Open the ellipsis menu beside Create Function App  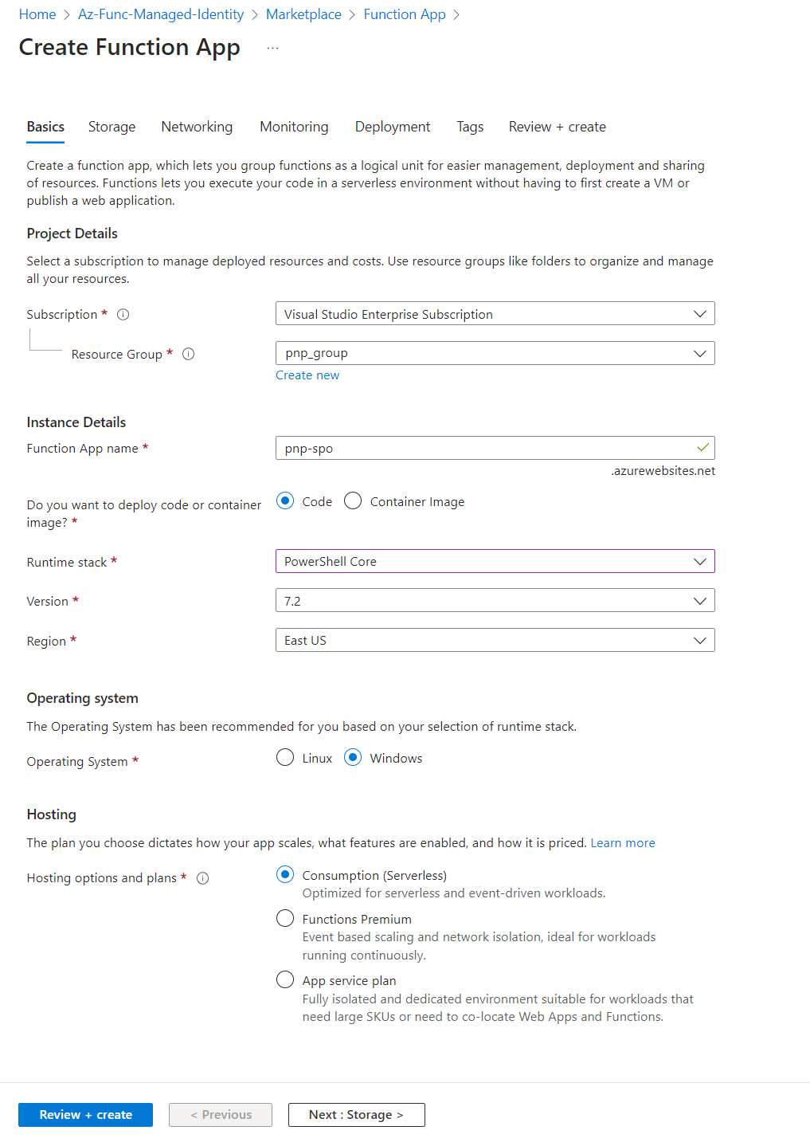click(273, 49)
